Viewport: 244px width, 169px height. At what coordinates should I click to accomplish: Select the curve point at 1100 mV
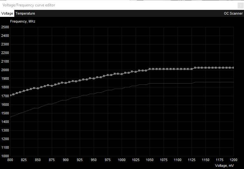point(178,69)
